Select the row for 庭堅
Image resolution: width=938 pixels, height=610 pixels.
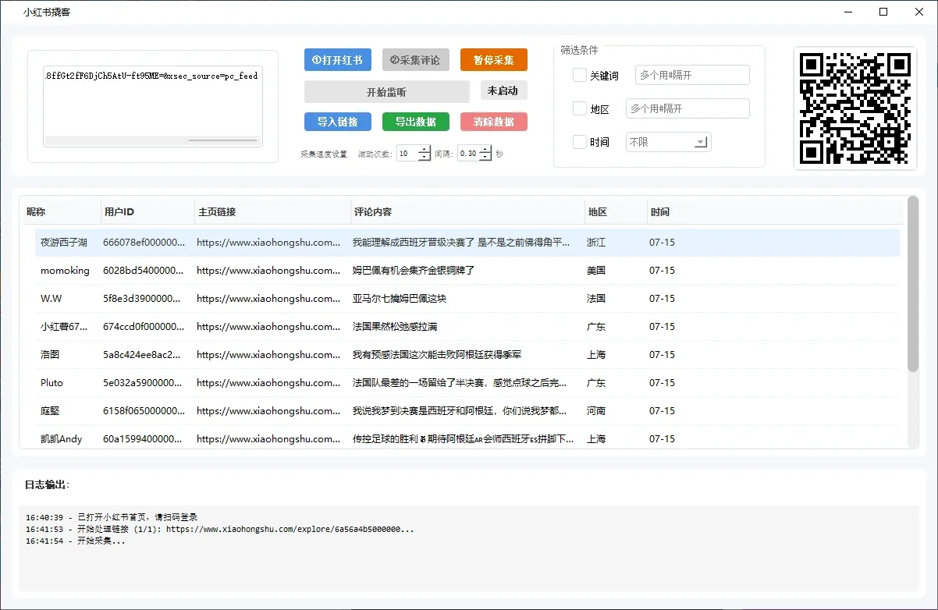click(467, 411)
